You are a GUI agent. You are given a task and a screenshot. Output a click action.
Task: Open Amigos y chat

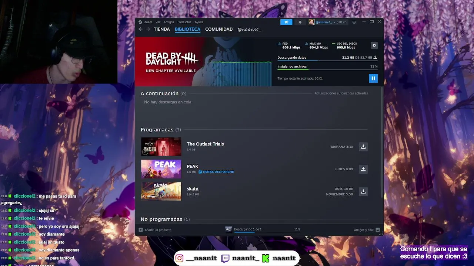(367, 230)
